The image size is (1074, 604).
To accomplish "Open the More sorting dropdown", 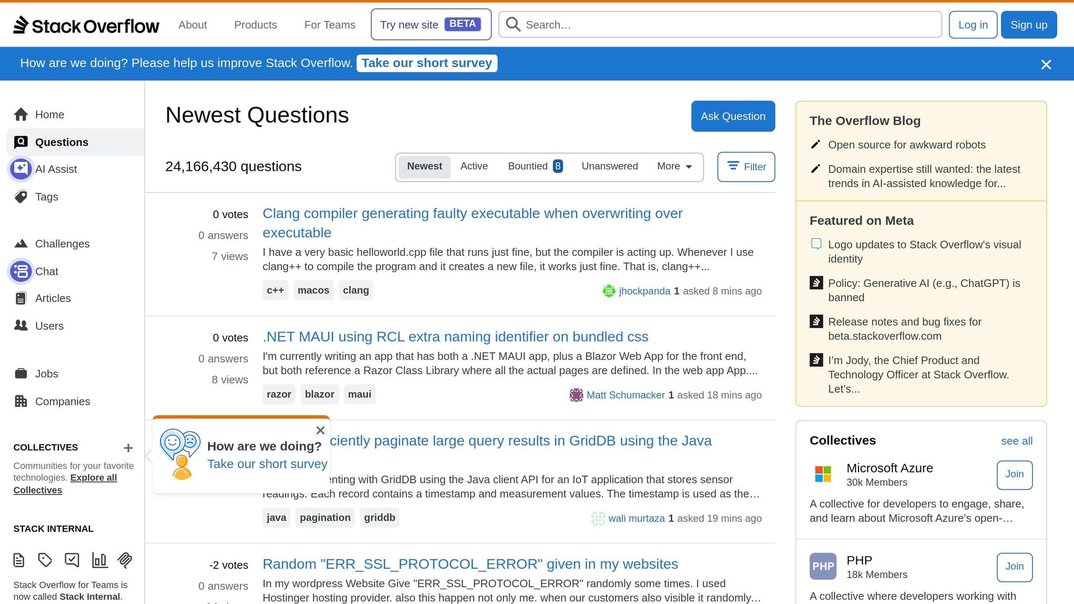I will coord(673,166).
